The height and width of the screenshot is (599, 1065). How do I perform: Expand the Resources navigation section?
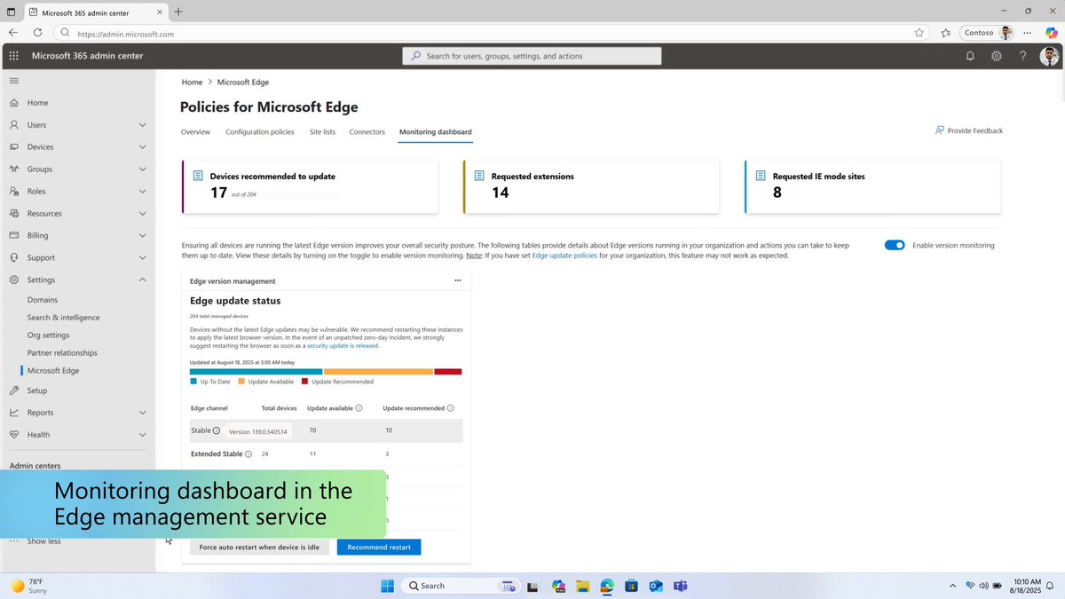(x=143, y=214)
